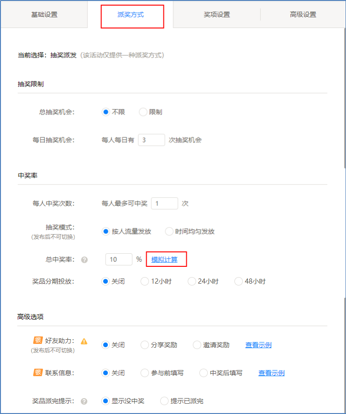Select 提示已派完 for 奖品派完提示
The image size is (346, 414).
point(164,401)
